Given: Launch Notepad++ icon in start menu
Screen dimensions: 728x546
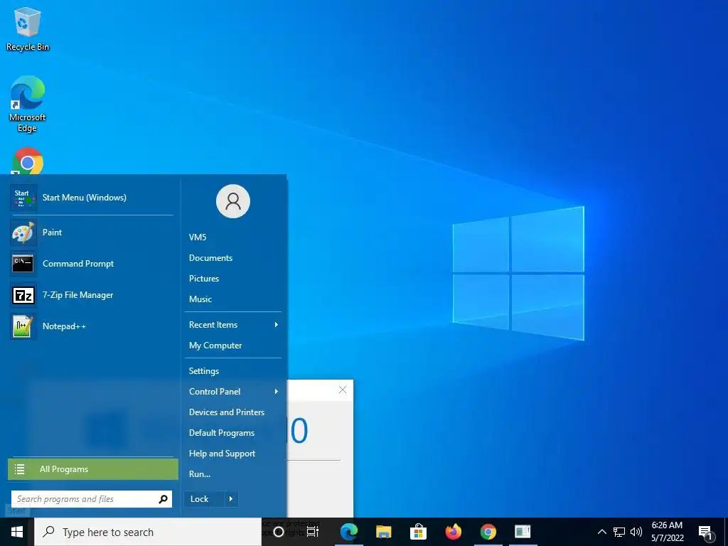Looking at the screenshot, I should [23, 326].
